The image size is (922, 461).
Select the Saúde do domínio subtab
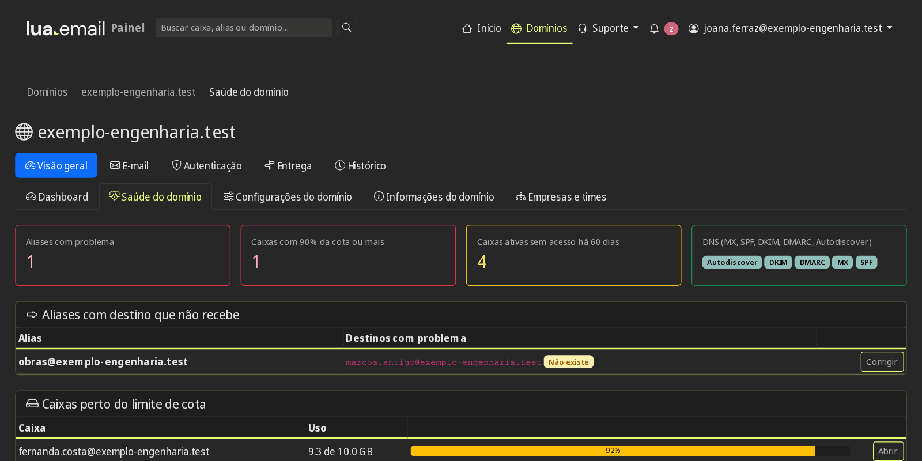pyautogui.click(x=156, y=197)
